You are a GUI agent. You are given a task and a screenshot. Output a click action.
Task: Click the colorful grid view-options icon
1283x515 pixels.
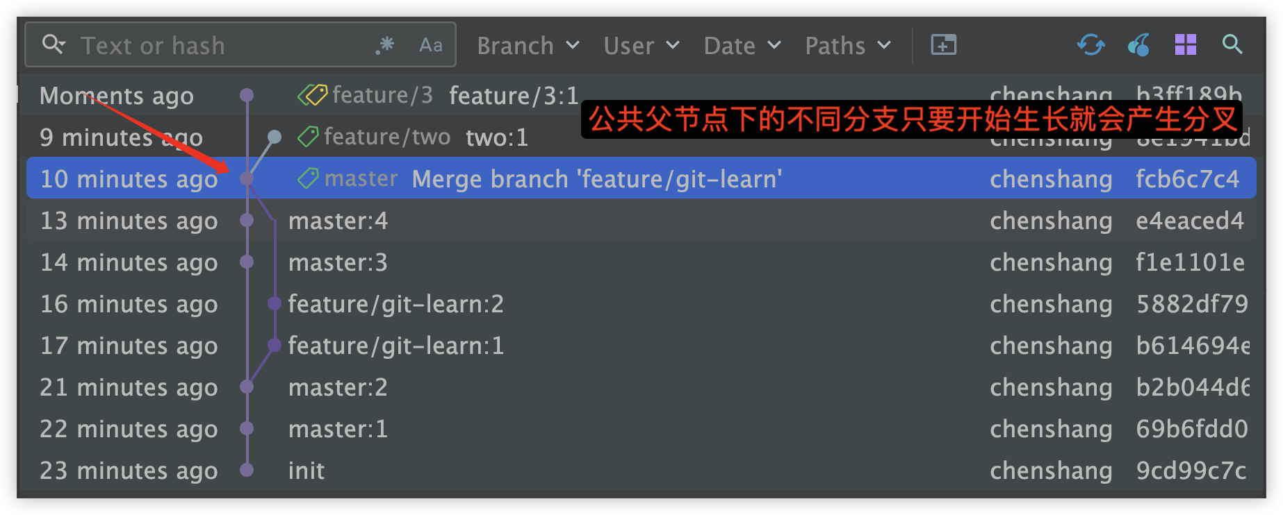pyautogui.click(x=1185, y=45)
